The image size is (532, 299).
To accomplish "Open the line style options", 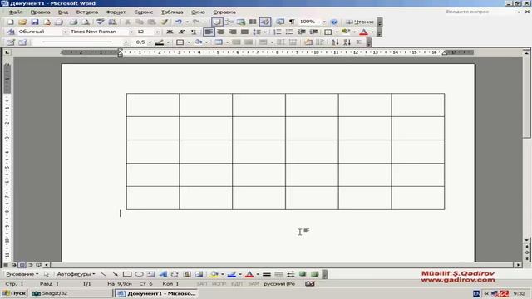I will [267, 274].
